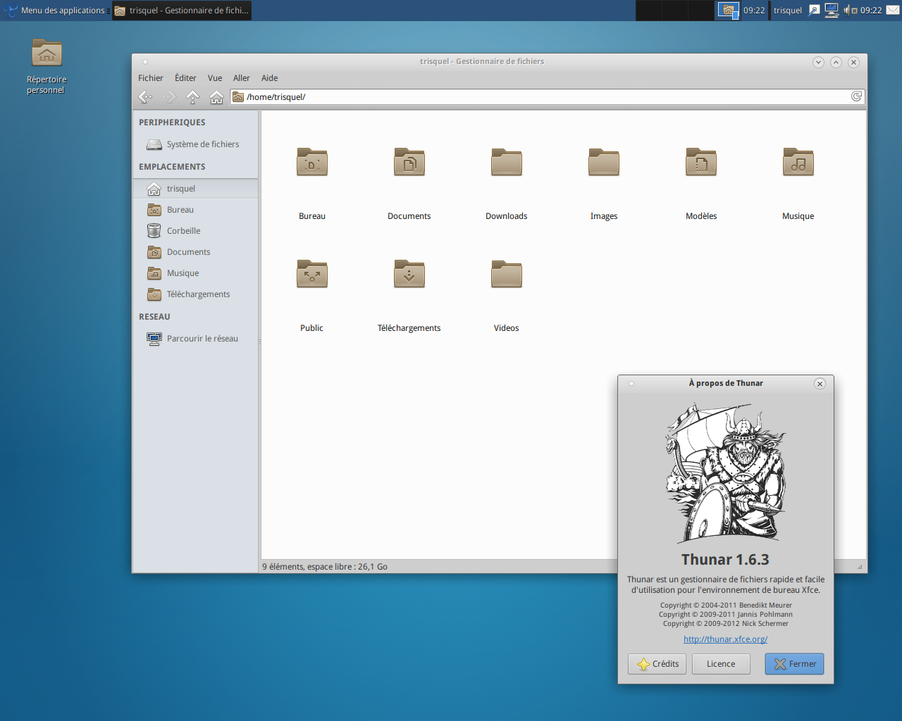The height and width of the screenshot is (721, 902).
Task: Select the Images folder icon
Action: (603, 163)
